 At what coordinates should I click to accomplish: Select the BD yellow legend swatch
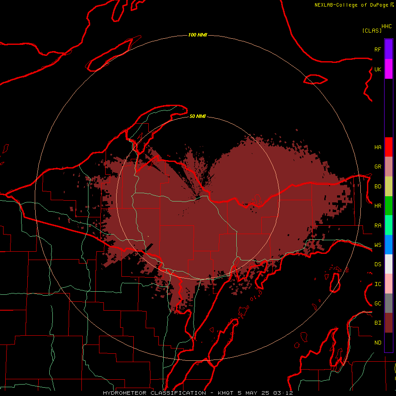click(x=389, y=187)
